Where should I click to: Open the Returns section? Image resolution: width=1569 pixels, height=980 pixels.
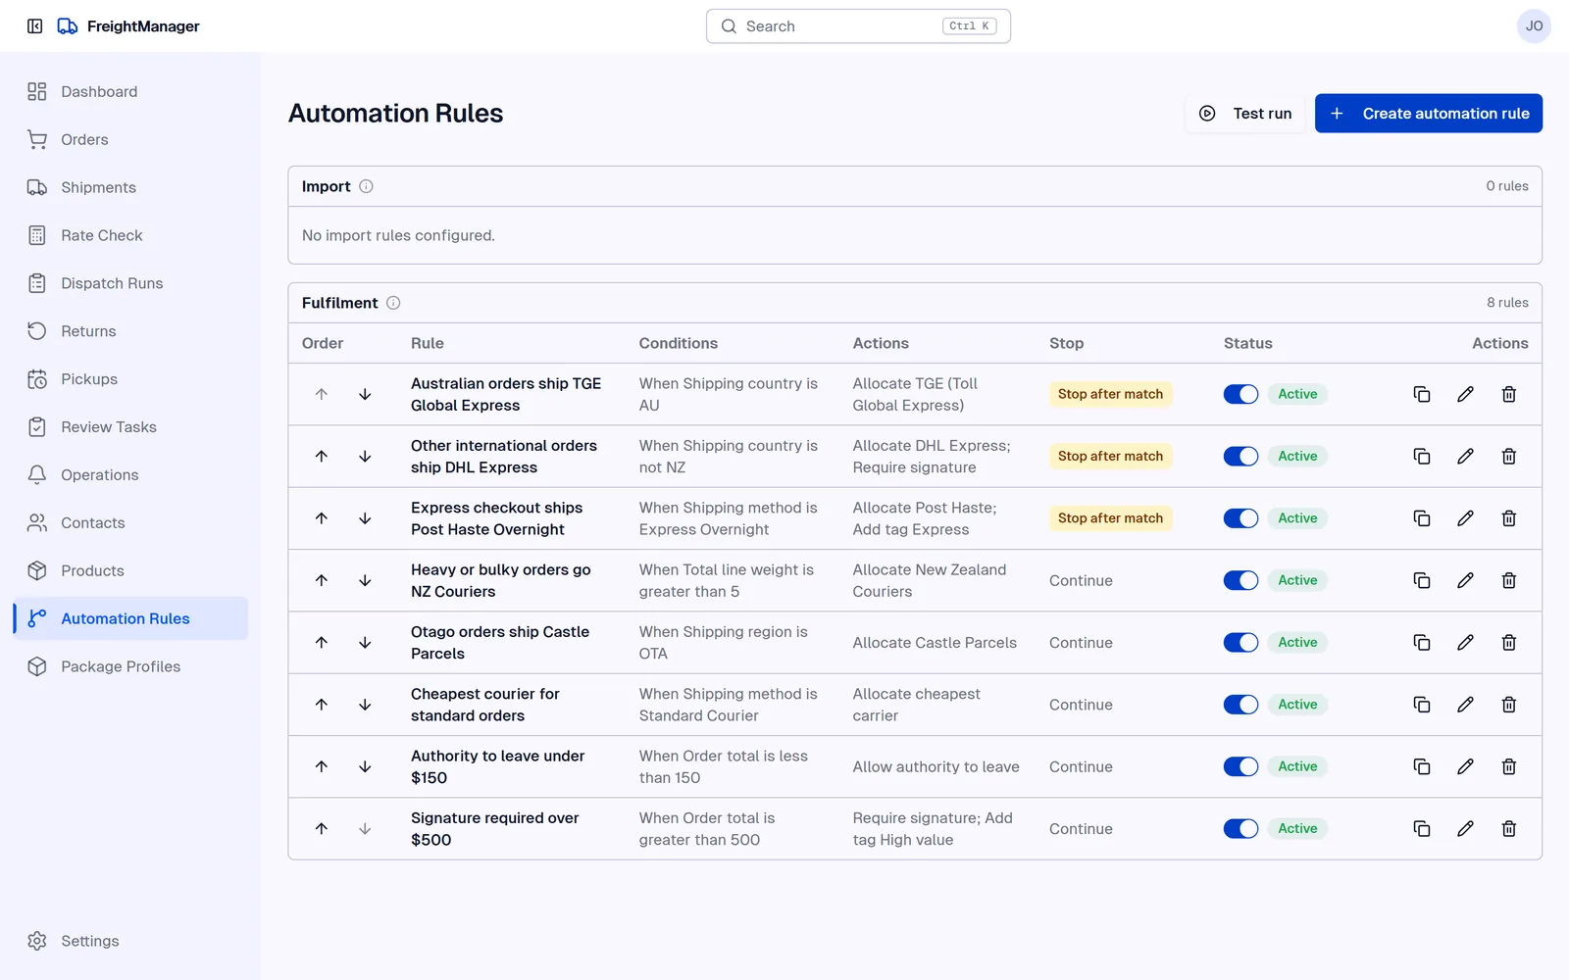point(130,331)
